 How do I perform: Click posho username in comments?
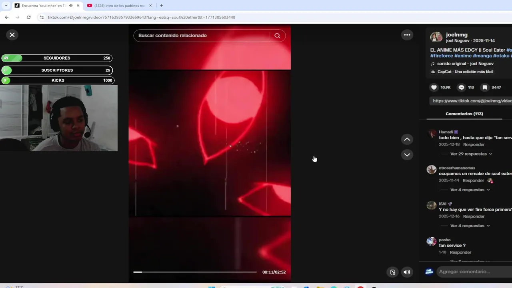(444, 240)
